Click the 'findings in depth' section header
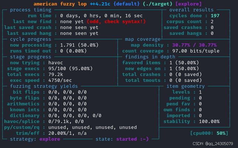Screen dimensions: 238x148 tap(150, 57)
